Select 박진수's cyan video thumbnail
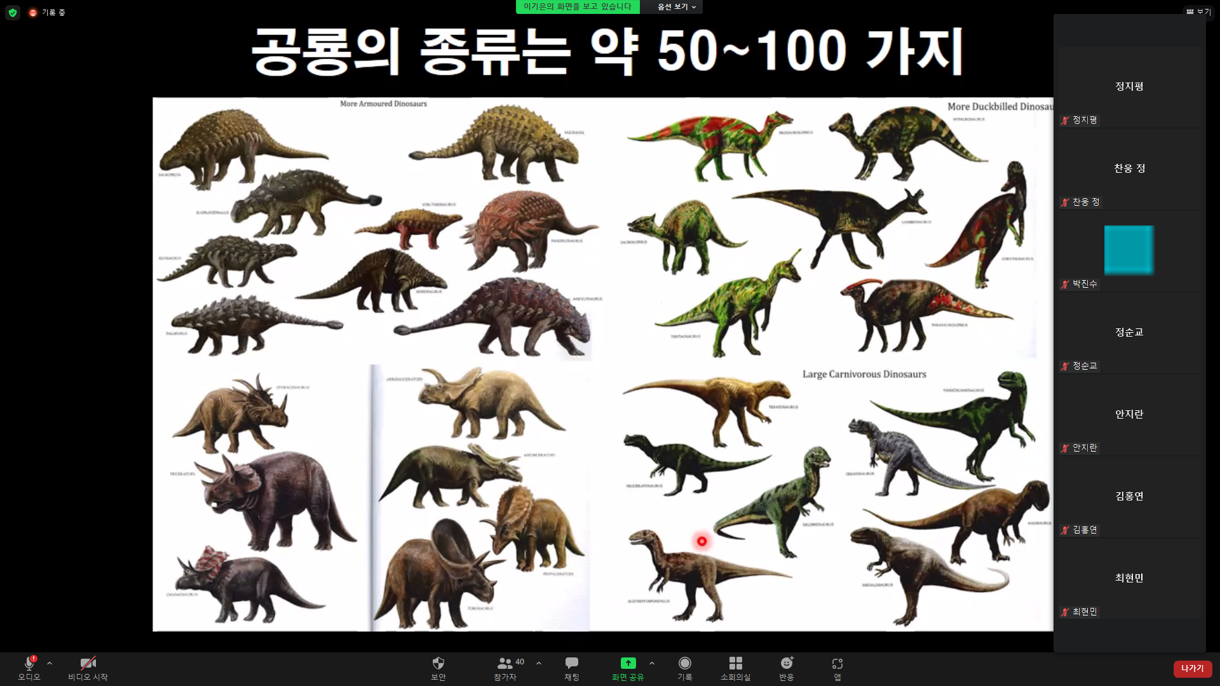The width and height of the screenshot is (1220, 686). pos(1128,250)
